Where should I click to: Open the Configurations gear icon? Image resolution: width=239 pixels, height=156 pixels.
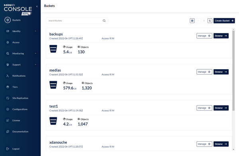(x=8, y=109)
